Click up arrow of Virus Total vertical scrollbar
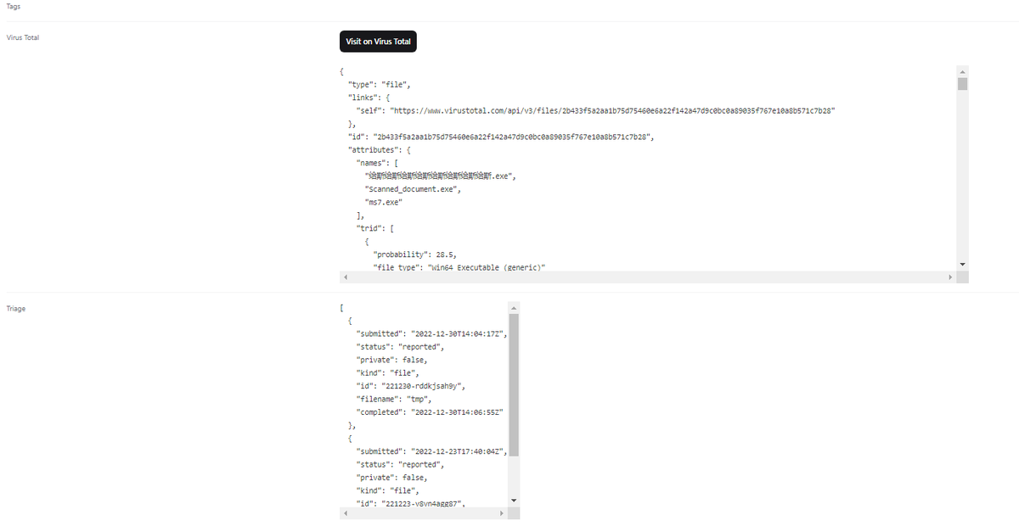 (962, 70)
